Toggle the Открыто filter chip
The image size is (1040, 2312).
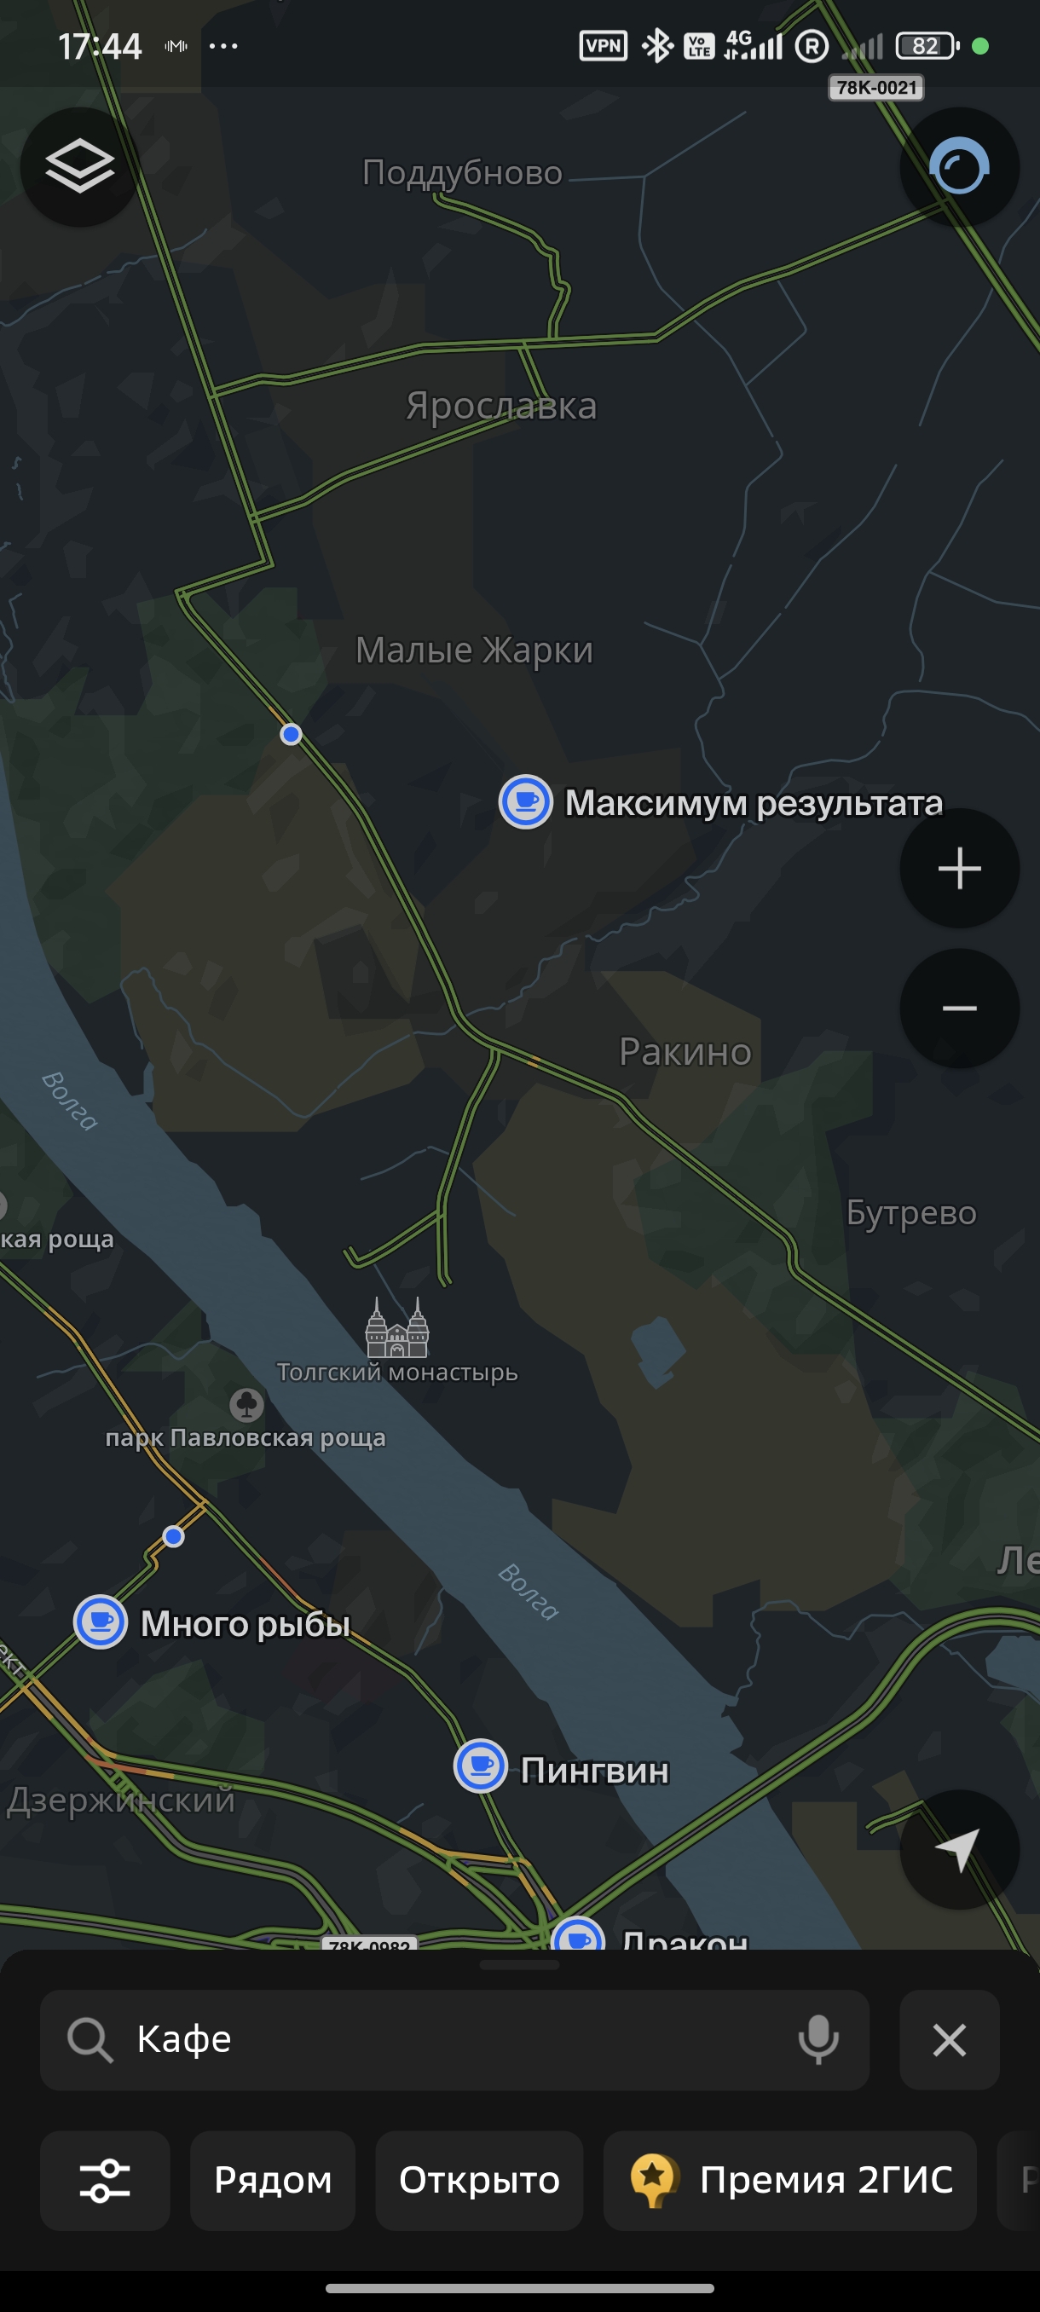(479, 2180)
